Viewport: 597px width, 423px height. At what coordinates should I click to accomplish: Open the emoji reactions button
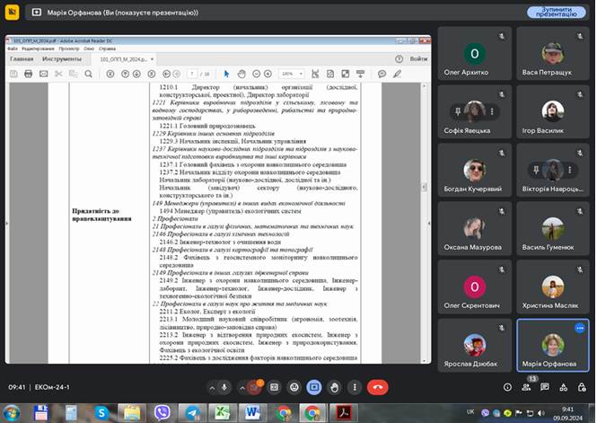294,387
